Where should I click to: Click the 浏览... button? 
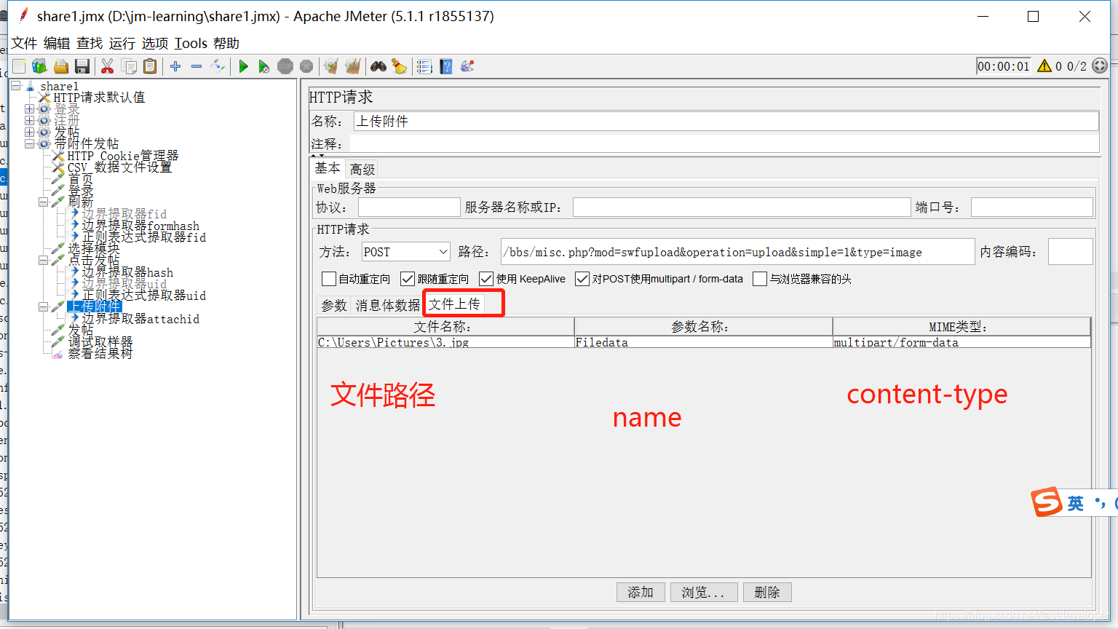coord(704,593)
